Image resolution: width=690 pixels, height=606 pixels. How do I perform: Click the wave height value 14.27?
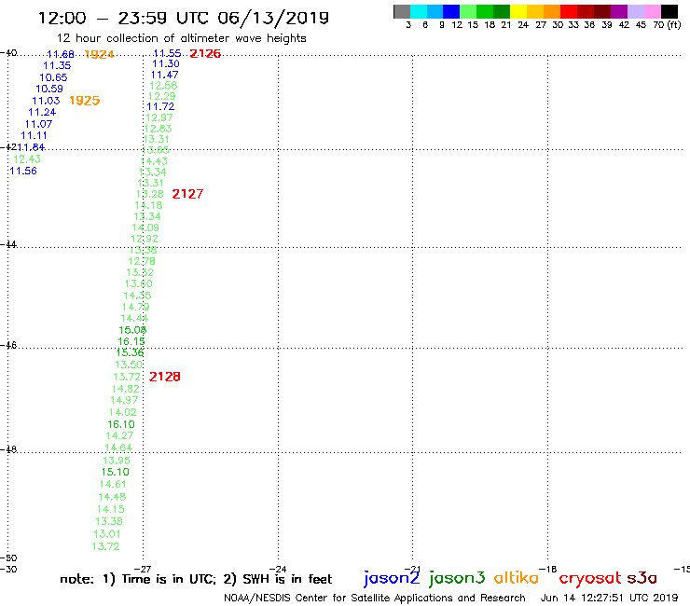click(119, 435)
